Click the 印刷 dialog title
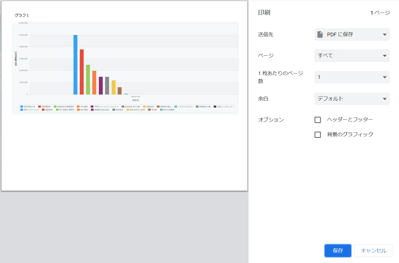Image resolution: width=399 pixels, height=263 pixels. coord(264,13)
